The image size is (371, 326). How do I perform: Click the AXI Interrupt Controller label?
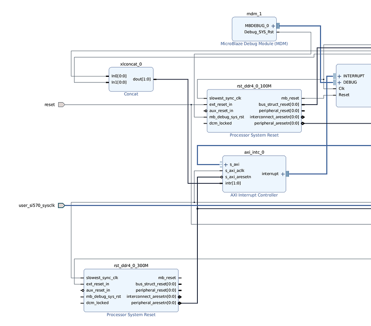pyautogui.click(x=254, y=195)
